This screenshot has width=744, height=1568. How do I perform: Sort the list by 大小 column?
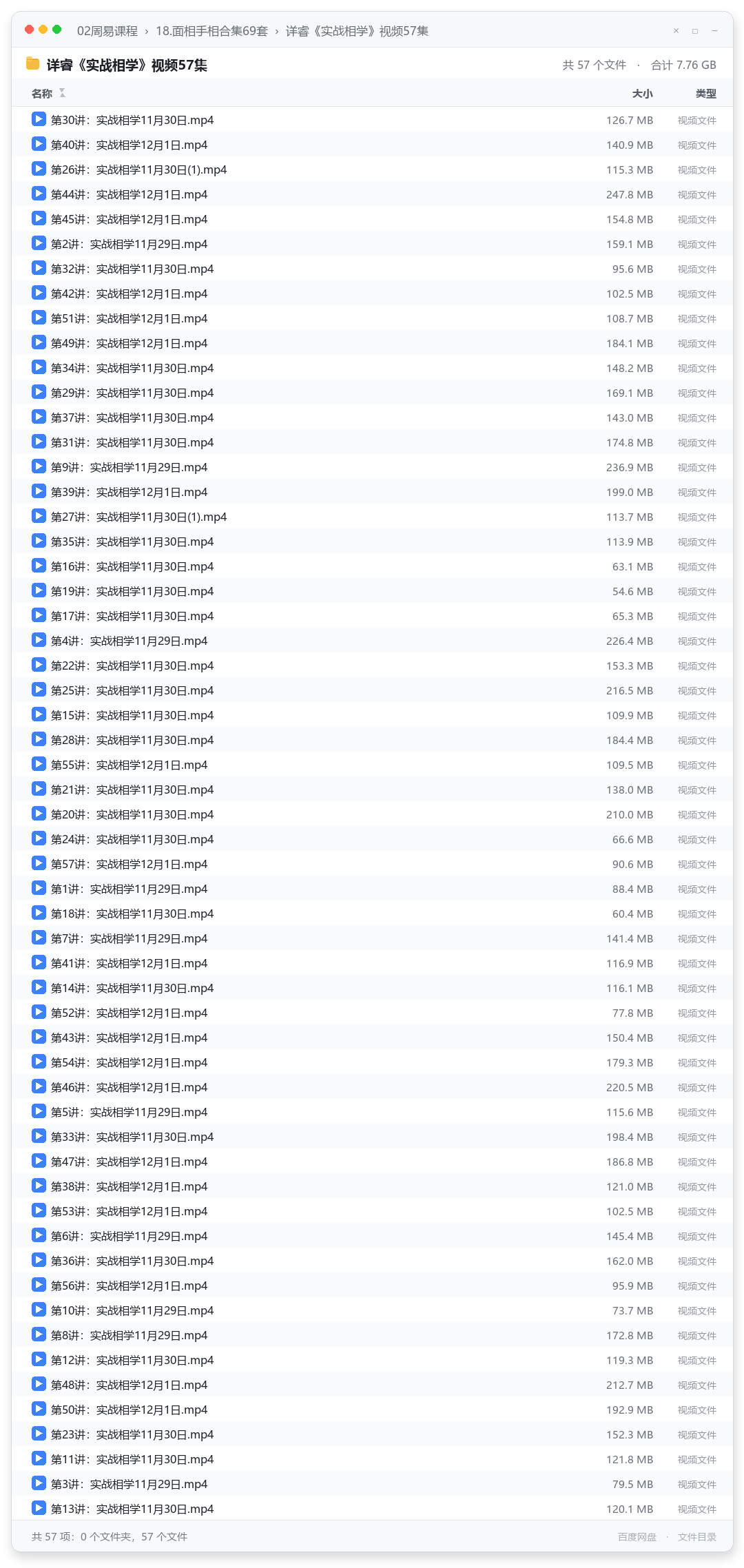(643, 94)
